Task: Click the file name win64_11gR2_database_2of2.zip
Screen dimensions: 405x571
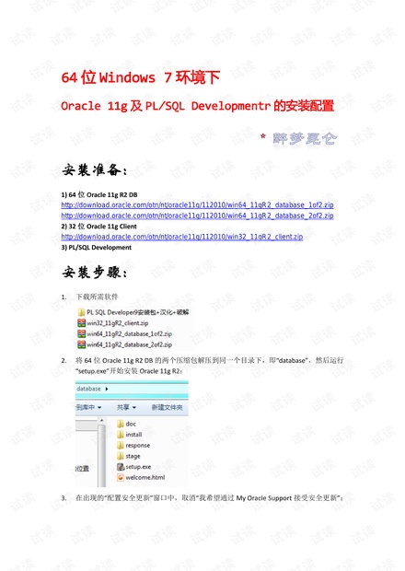Action: [129, 344]
